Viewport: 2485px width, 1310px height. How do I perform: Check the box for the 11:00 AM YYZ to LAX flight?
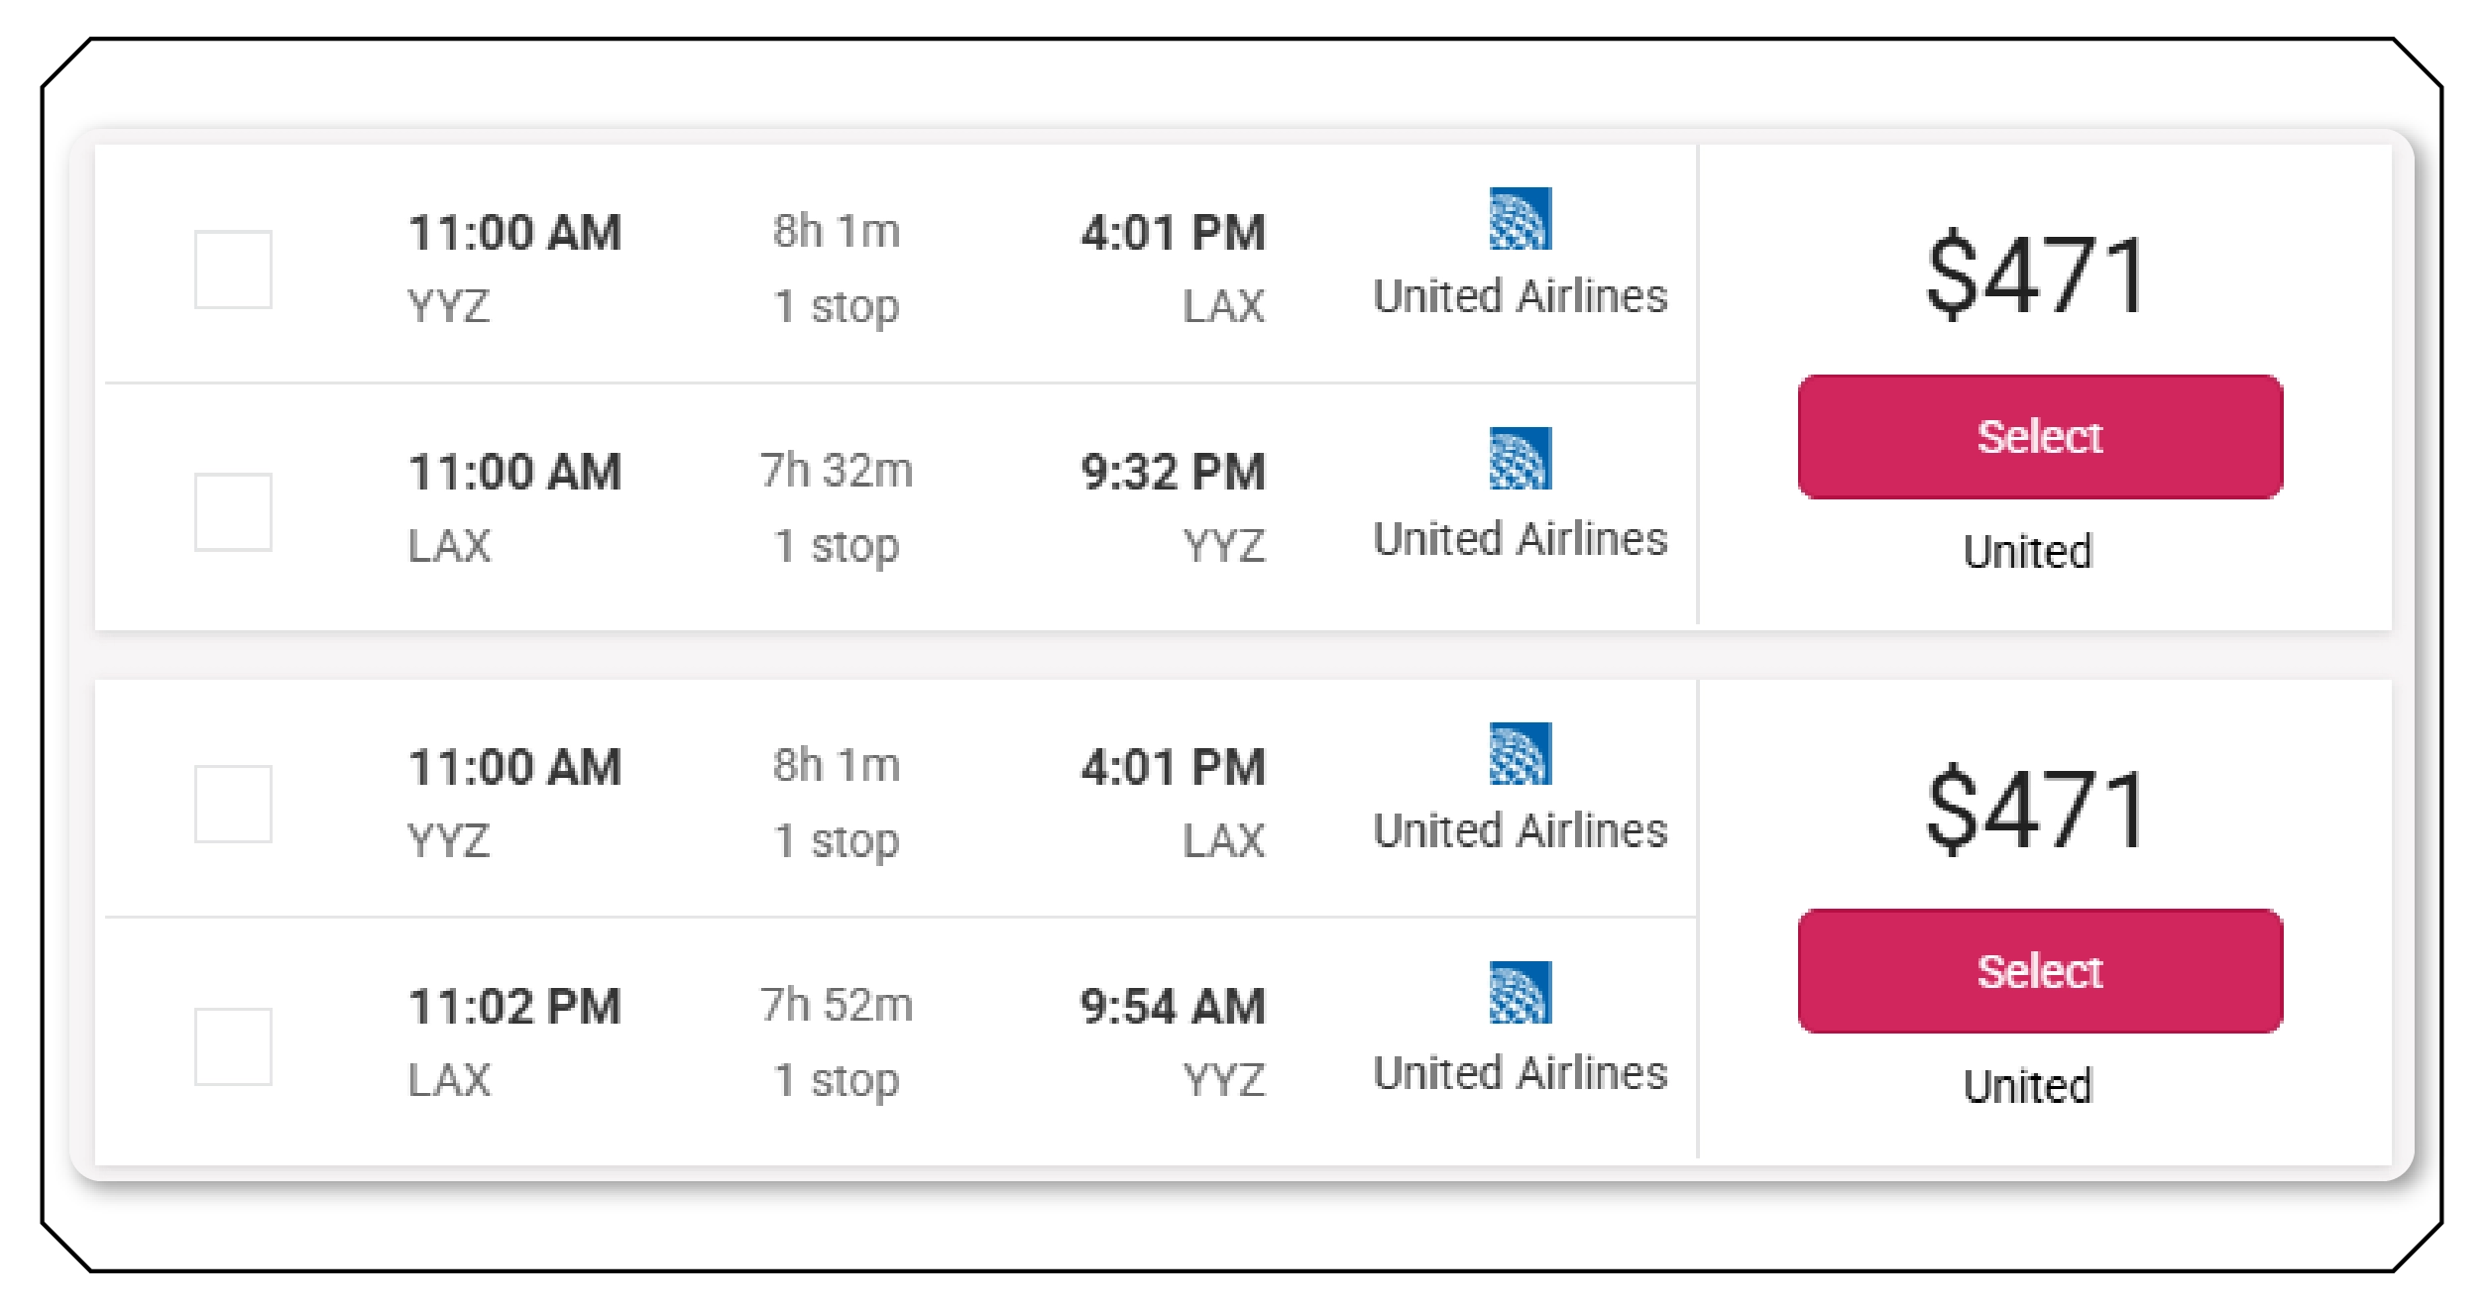[235, 268]
